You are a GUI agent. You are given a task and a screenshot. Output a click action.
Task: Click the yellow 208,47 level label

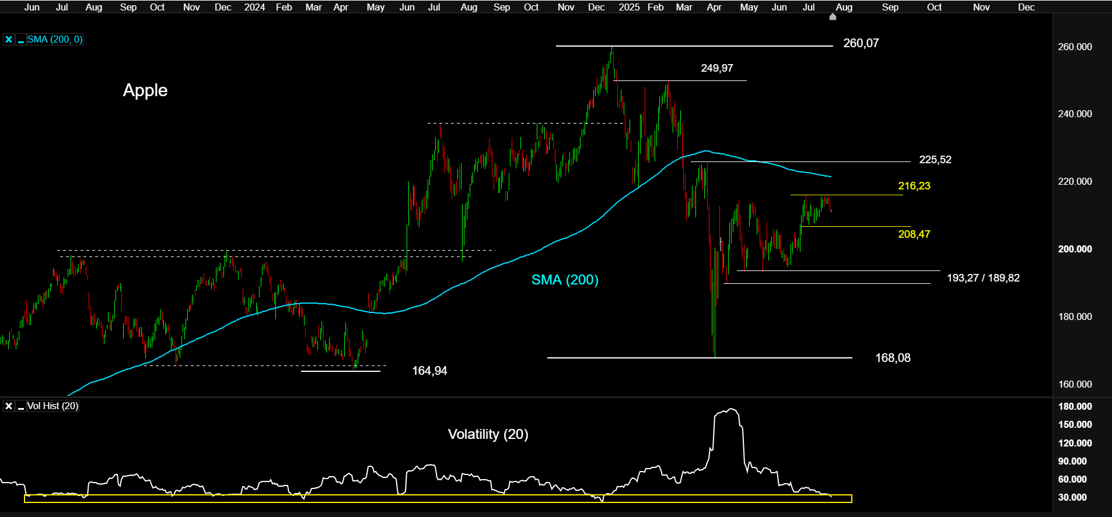pyautogui.click(x=914, y=234)
